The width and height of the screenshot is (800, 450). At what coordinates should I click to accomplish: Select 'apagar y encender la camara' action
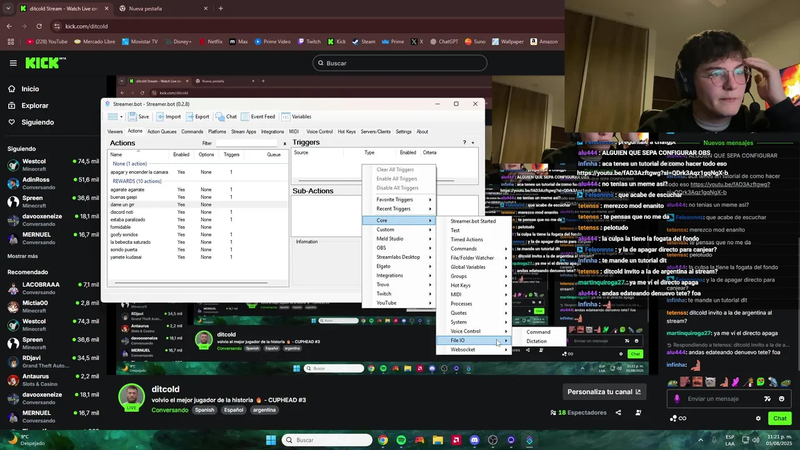click(x=197, y=172)
